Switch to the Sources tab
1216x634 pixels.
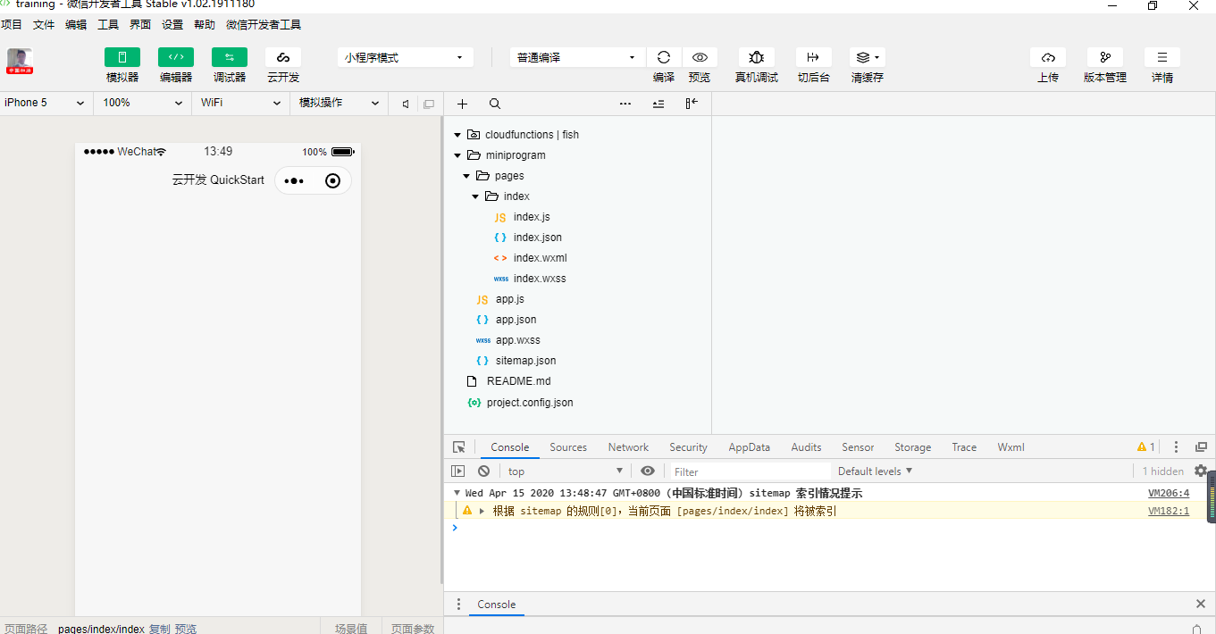click(568, 447)
